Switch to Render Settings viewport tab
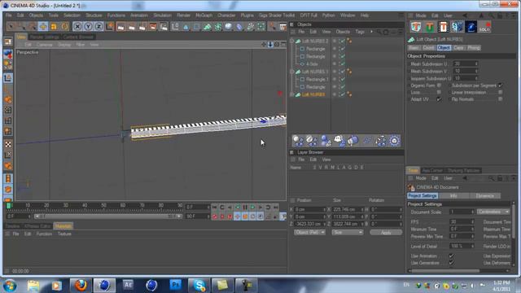This screenshot has height=293, width=521. 44,37
